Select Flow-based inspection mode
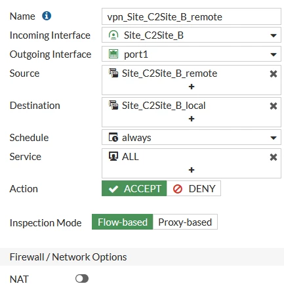 click(x=123, y=222)
